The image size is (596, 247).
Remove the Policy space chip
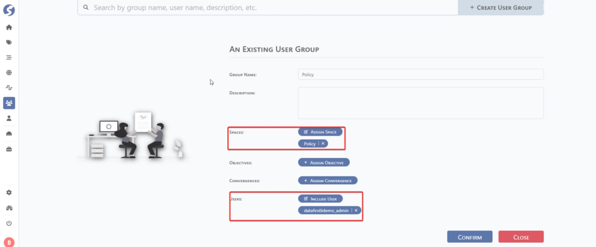coord(323,143)
